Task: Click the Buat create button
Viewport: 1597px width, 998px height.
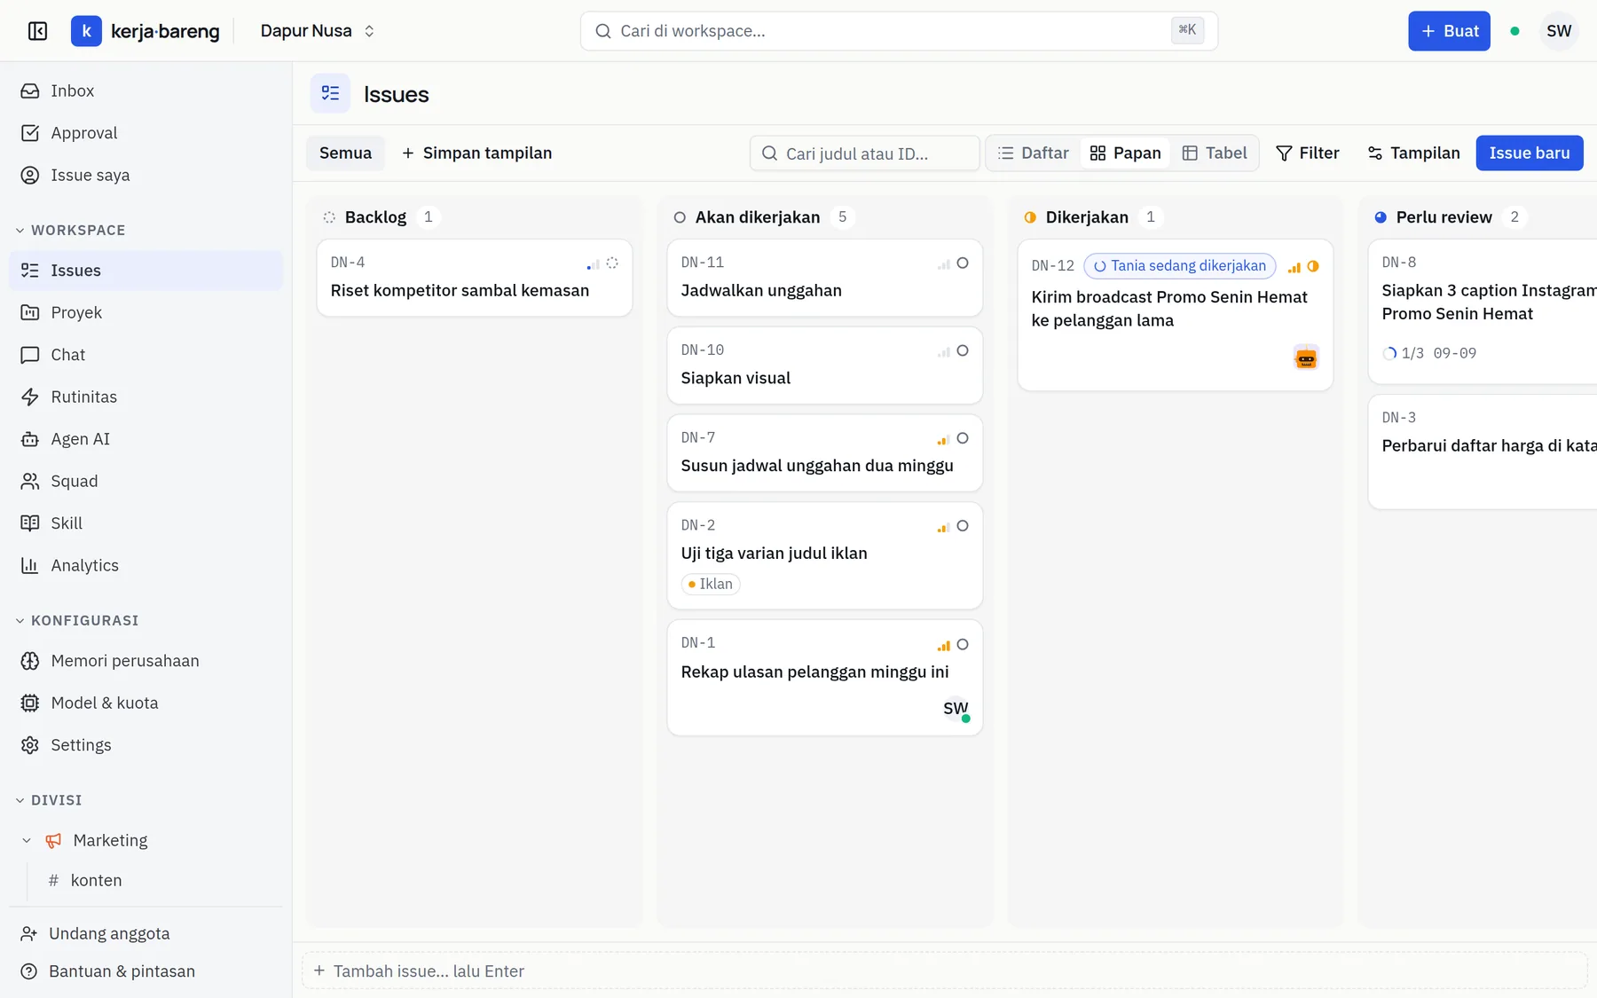Action: [1449, 31]
